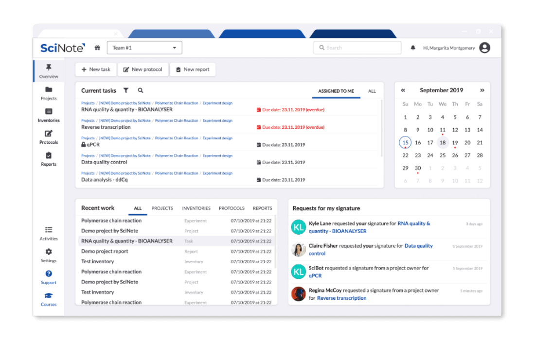Open Inventories from the sidebar
Viewport: 535px width, 340px height.
point(49,116)
